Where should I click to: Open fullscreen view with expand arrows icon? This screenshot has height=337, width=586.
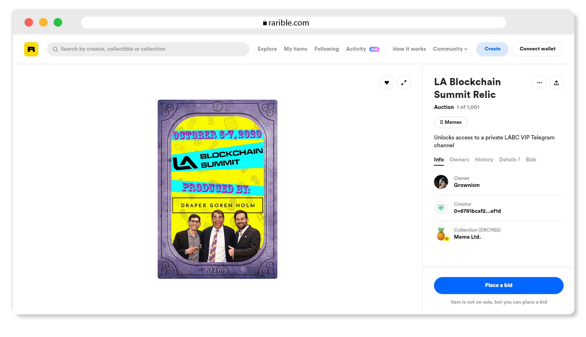click(x=404, y=83)
